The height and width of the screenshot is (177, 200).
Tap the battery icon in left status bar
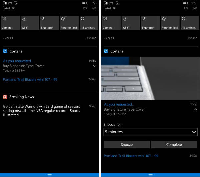pyautogui.click(x=85, y=3)
